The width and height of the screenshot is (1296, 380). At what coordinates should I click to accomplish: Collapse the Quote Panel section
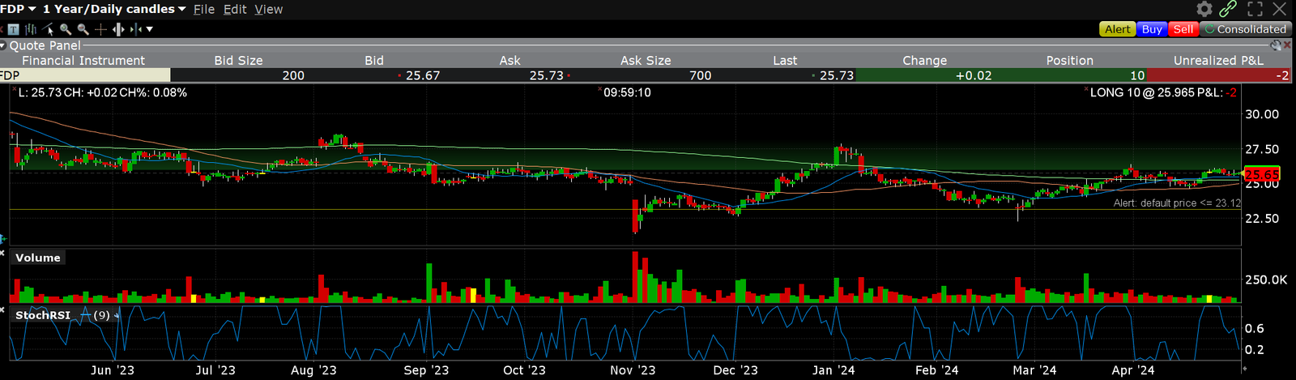pyautogui.click(x=3, y=46)
